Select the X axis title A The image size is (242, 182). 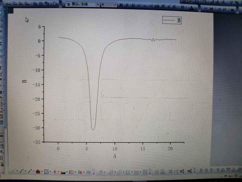(115, 156)
